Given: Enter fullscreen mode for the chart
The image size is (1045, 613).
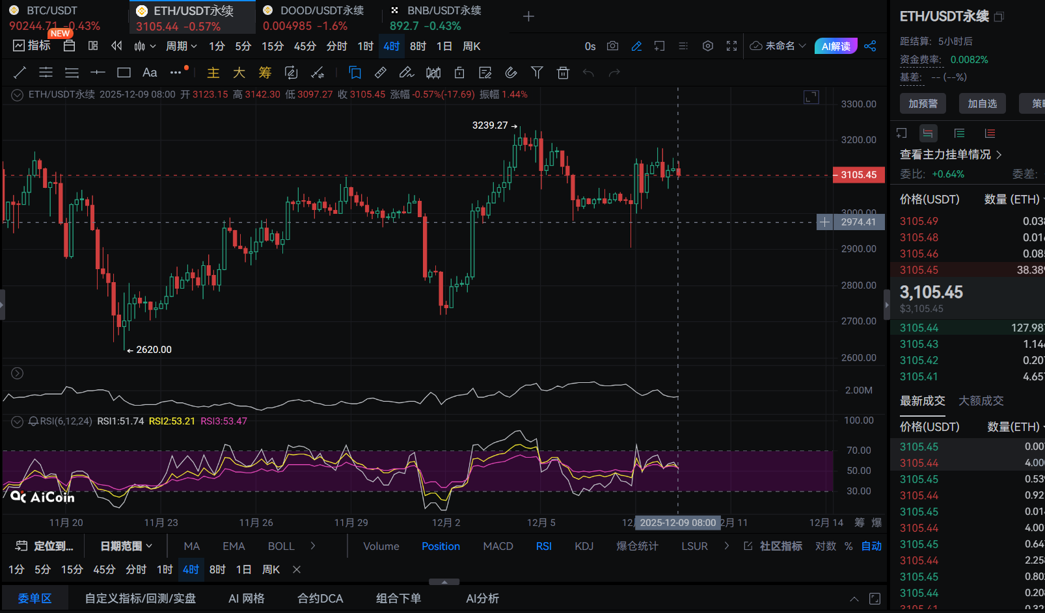Looking at the screenshot, I should click(x=731, y=46).
